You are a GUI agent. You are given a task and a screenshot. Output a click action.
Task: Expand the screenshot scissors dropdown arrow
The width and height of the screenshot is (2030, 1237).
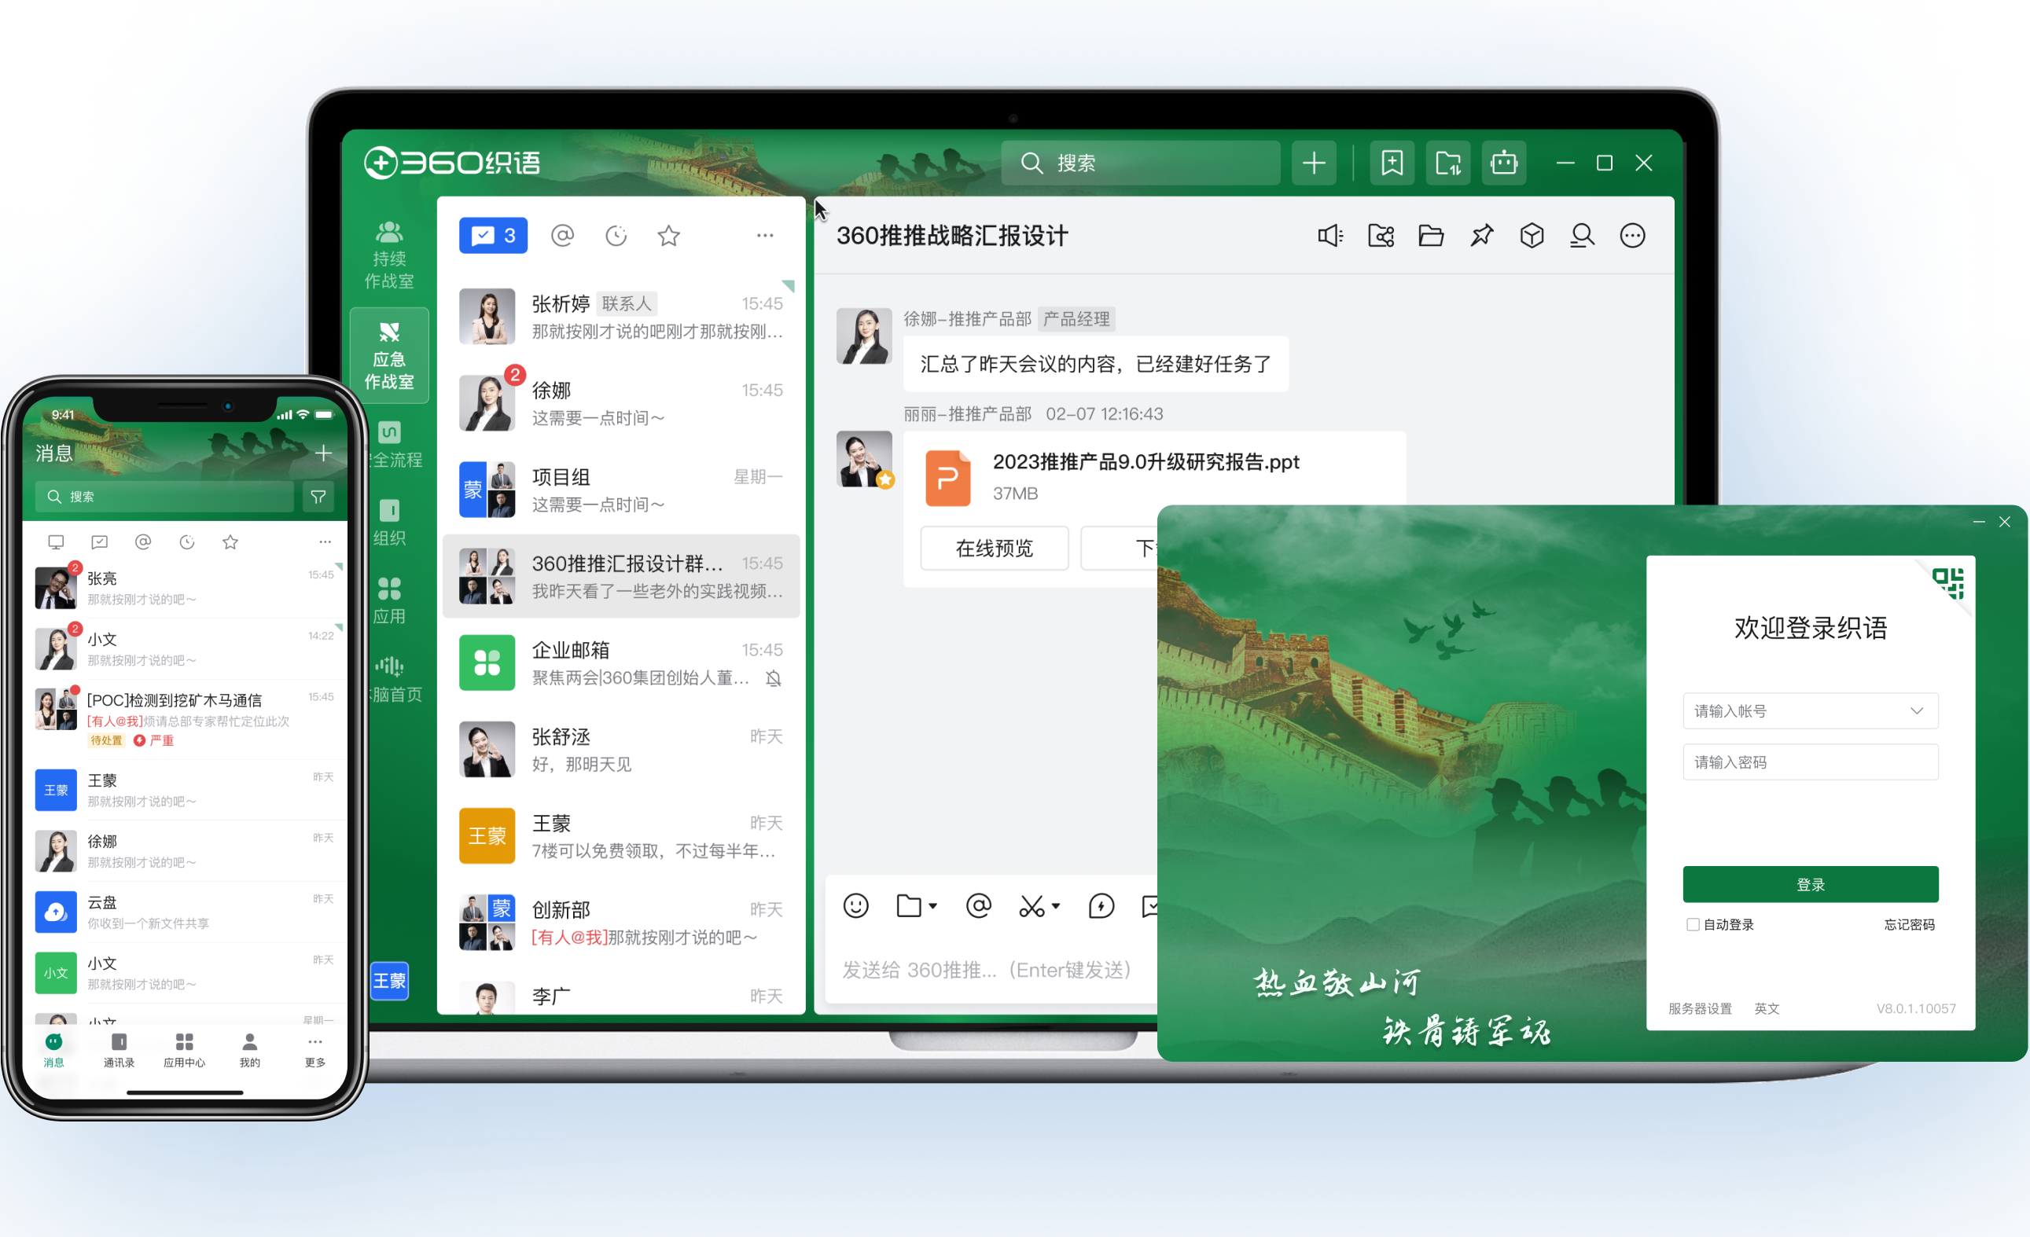[1055, 906]
